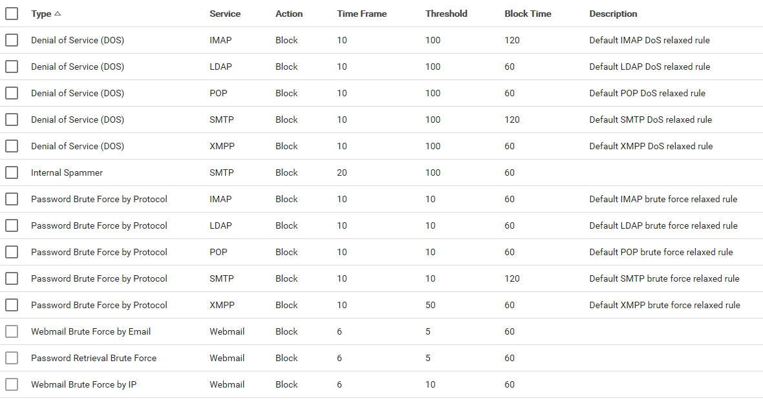Screen dimensions: 763x407
Task: Check the POP Password Brute Force checkbox
Action: tap(12, 252)
